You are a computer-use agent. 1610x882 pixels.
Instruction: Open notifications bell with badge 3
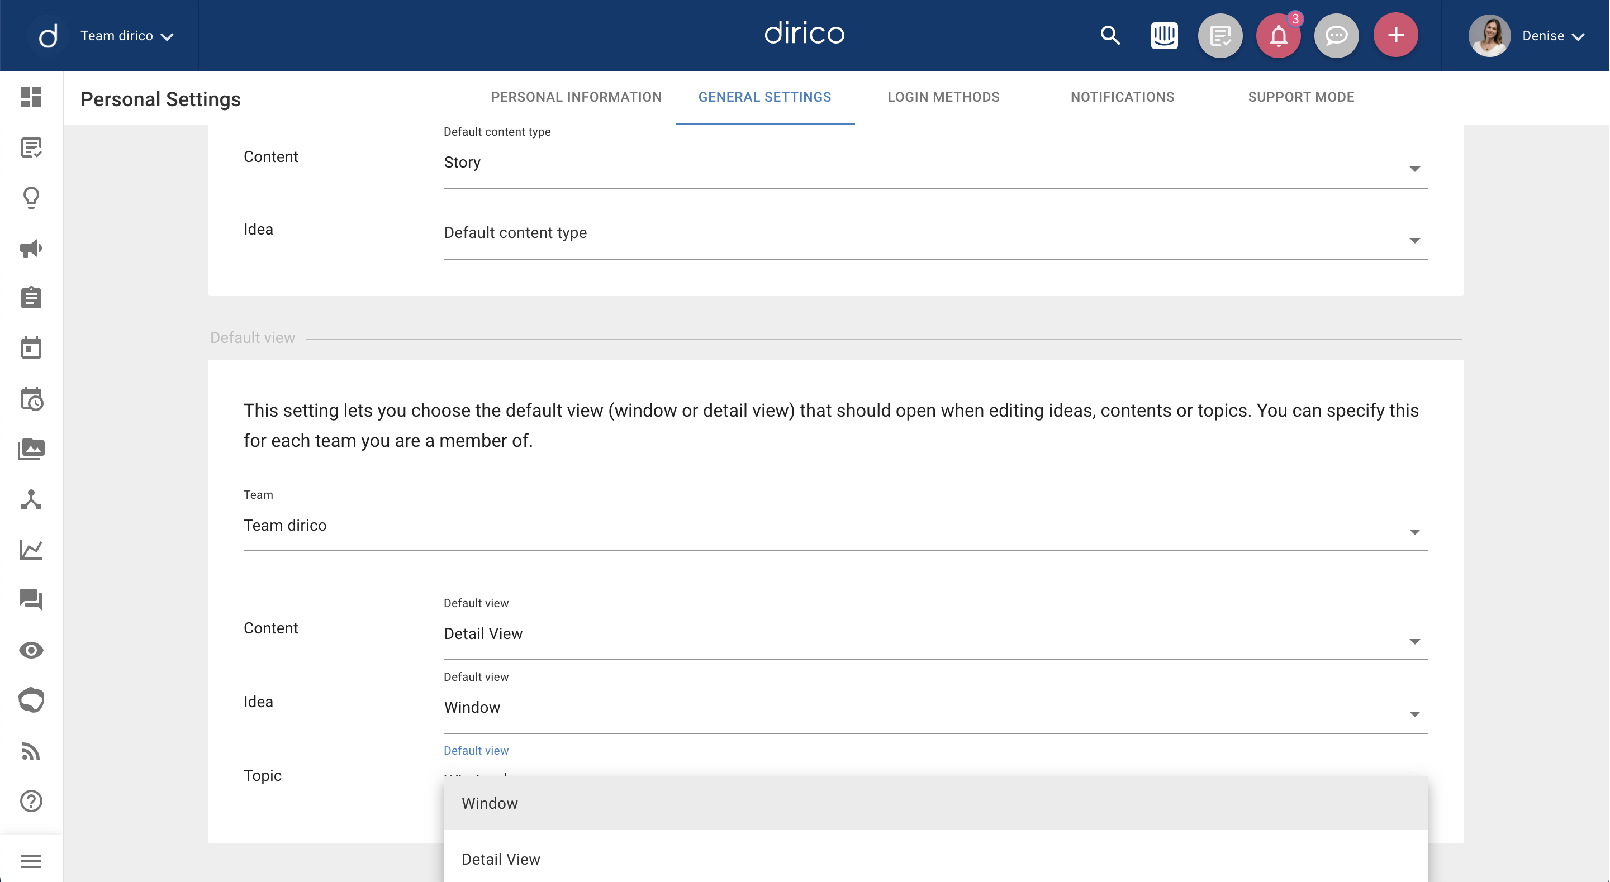[1279, 36]
